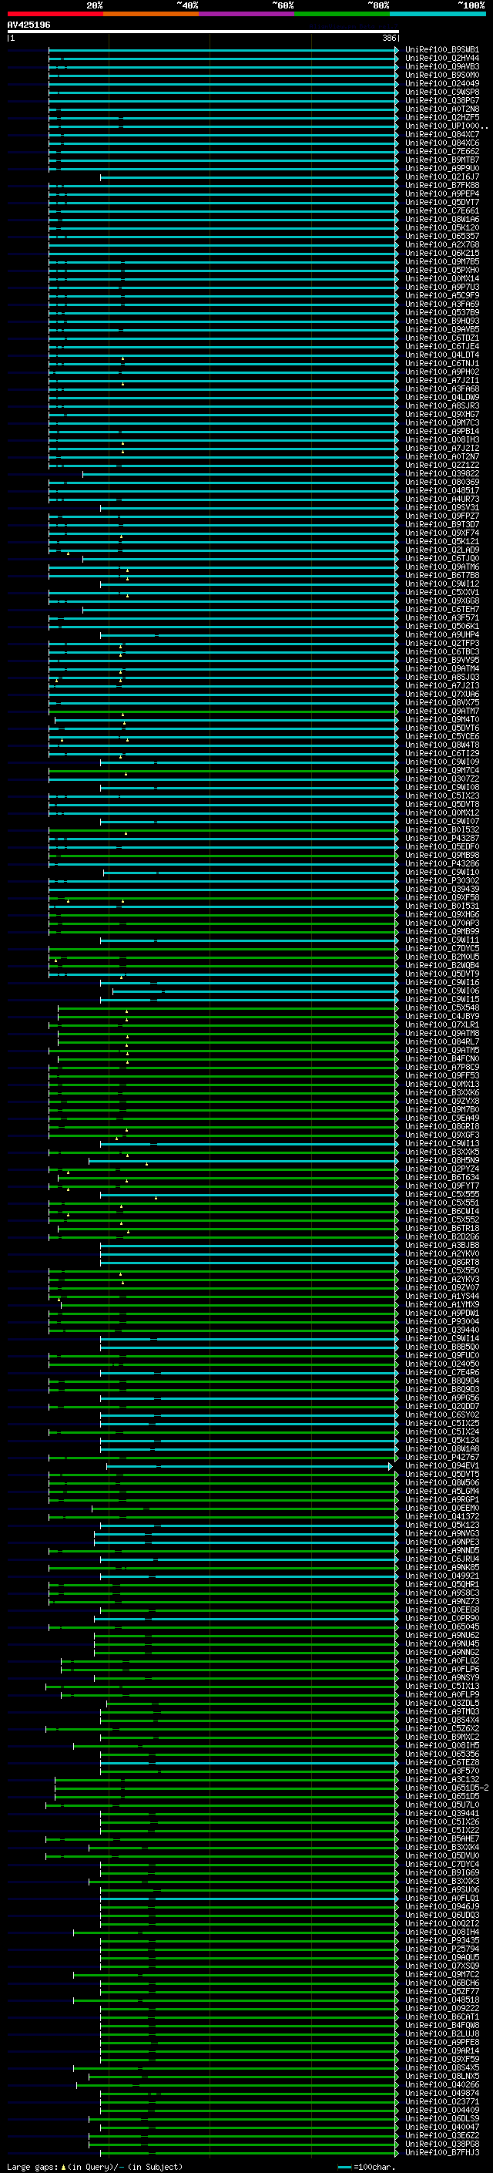The height and width of the screenshot is (2173, 493).
Task: Select hit UniRef100_B9SWB1
Action: point(442,50)
